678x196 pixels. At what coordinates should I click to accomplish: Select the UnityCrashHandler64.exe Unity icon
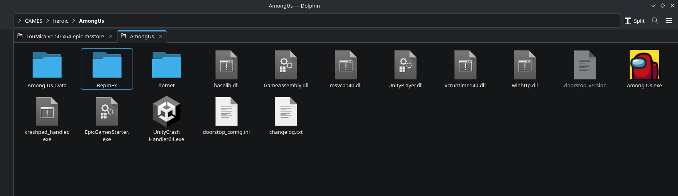coord(167,112)
